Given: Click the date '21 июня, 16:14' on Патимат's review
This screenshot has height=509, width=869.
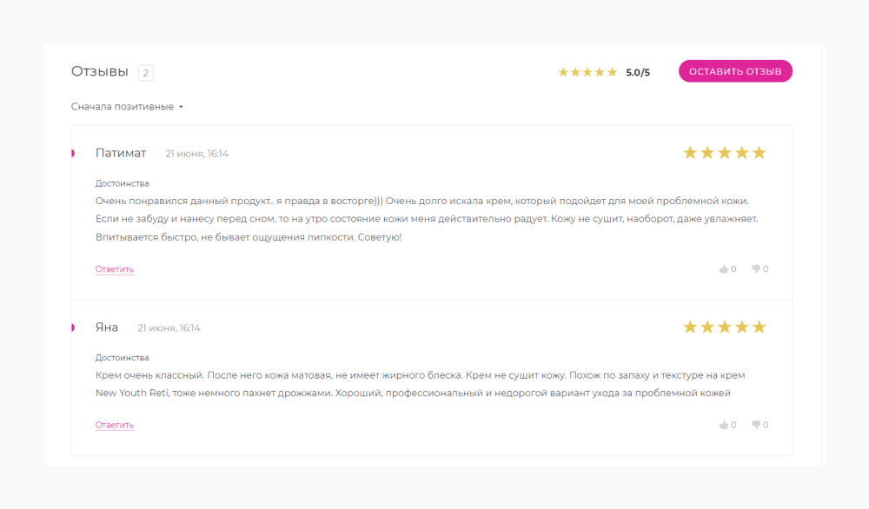Looking at the screenshot, I should [x=197, y=154].
